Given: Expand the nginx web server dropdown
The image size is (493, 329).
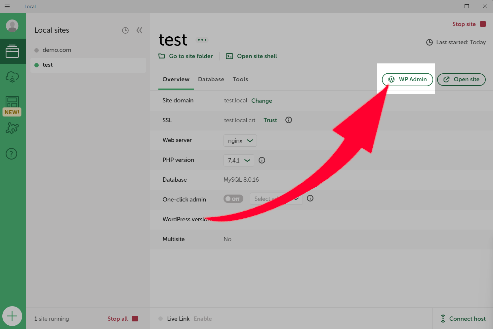Looking at the screenshot, I should (240, 140).
